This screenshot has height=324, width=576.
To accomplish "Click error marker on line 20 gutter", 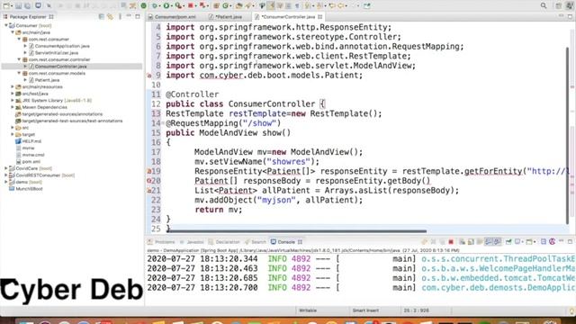I will [149, 181].
